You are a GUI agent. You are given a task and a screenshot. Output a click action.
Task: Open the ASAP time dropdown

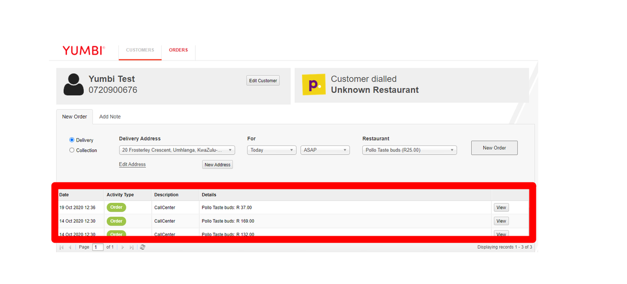point(325,150)
